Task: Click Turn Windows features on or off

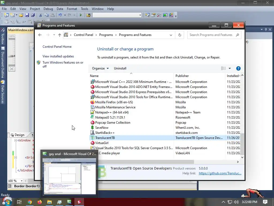Action: 63,64
